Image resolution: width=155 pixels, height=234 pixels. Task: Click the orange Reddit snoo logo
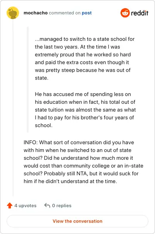click(125, 13)
